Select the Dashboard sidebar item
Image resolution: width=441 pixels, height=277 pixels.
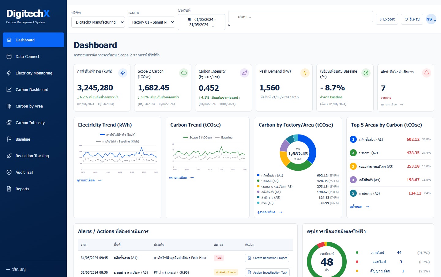(x=33, y=40)
